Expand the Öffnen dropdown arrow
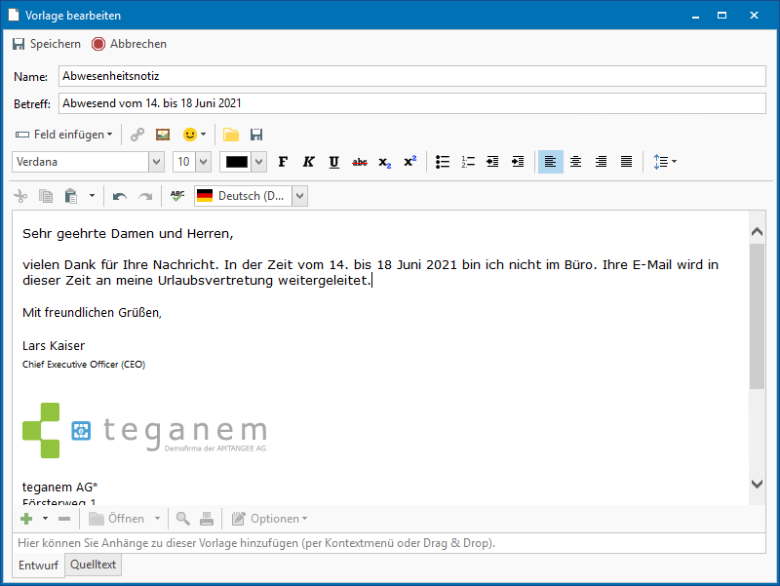Viewport: 780px width, 586px height. [x=157, y=519]
